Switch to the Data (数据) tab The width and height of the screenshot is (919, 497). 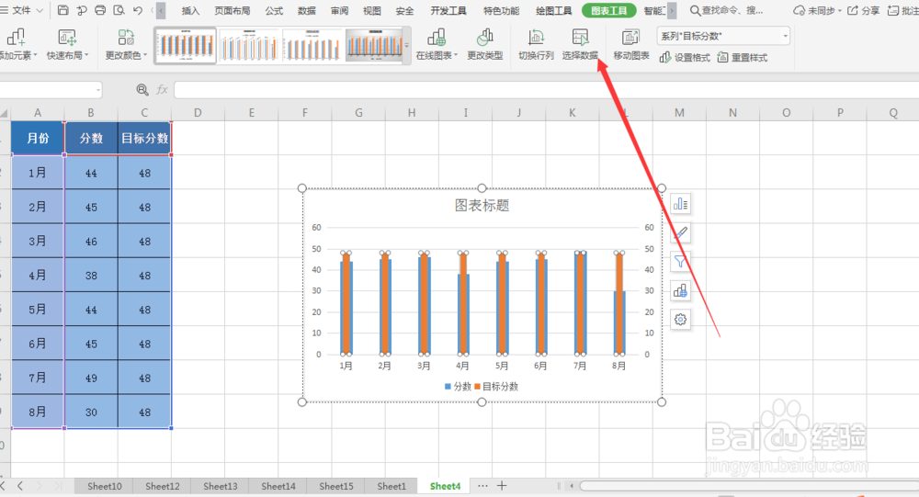307,10
